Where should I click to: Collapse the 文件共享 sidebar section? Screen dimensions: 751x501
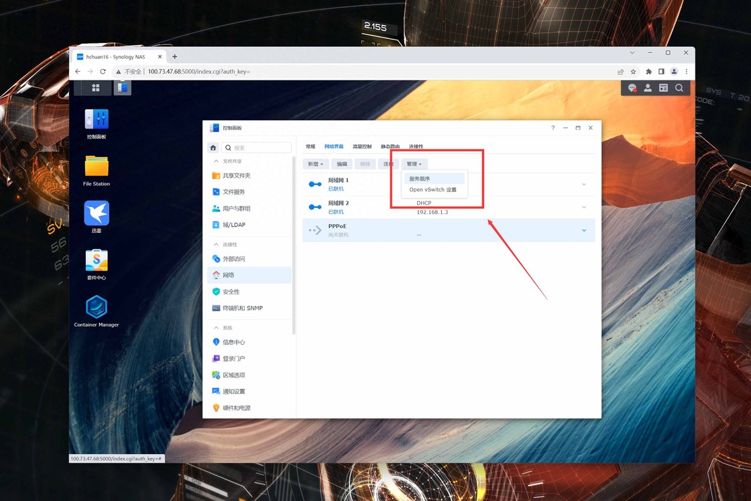216,161
